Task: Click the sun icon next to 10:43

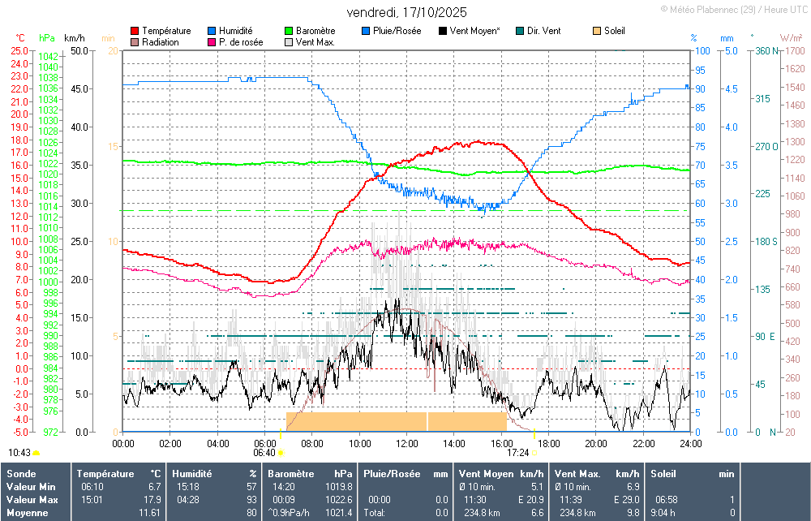Action: pos(36,453)
